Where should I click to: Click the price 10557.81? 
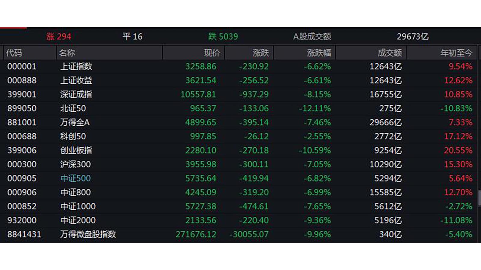pyautogui.click(x=198, y=94)
